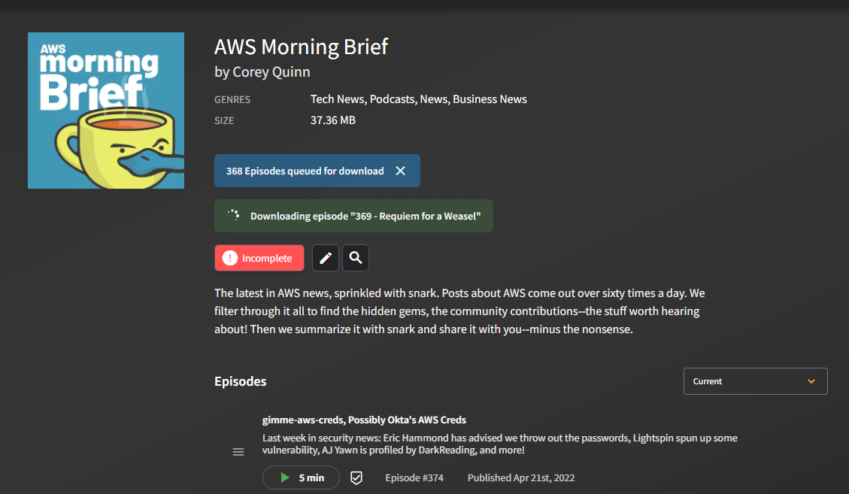This screenshot has height=494, width=849.
Task: Open the AWS Morning Brief cover art
Action: pyautogui.click(x=106, y=111)
